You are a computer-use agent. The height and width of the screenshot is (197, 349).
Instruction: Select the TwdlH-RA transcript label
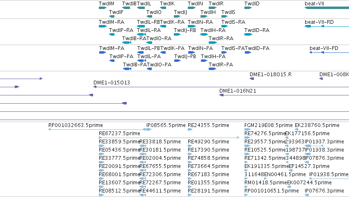213,30
